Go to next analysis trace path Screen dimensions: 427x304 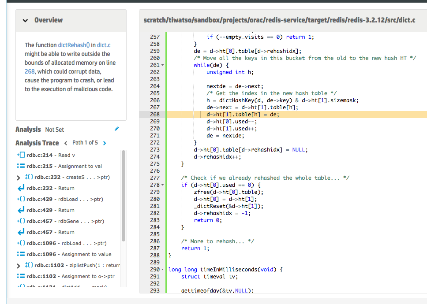(105, 143)
